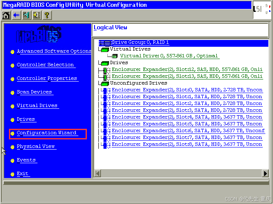The width and height of the screenshot is (273, 204).
Task: Click the speaker alarm toolbar icon
Action: coord(37,15)
